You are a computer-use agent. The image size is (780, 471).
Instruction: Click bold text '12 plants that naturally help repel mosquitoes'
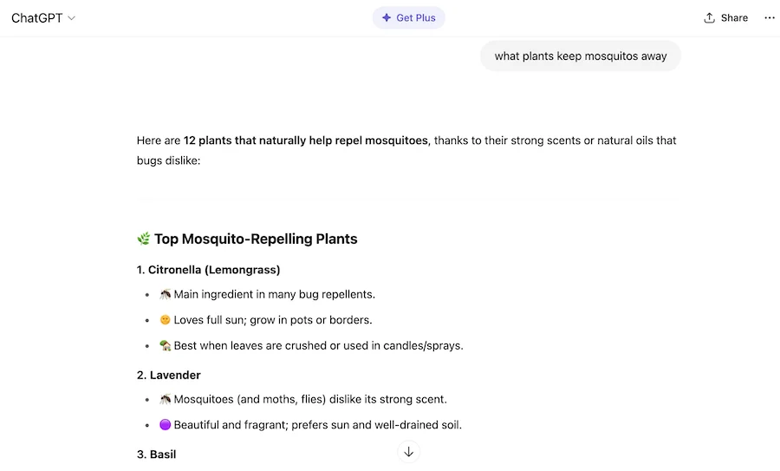[x=306, y=141]
